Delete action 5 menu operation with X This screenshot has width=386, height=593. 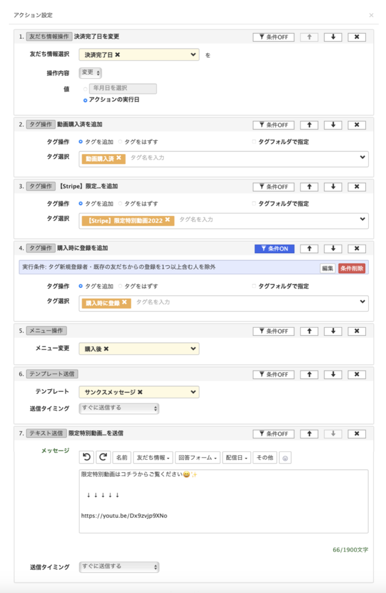point(356,331)
